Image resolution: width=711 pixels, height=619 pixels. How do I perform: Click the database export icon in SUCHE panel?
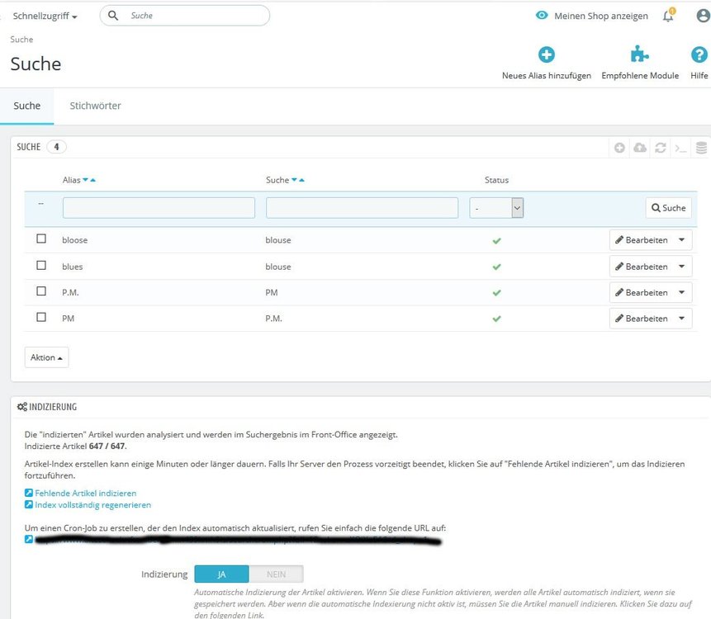point(701,147)
